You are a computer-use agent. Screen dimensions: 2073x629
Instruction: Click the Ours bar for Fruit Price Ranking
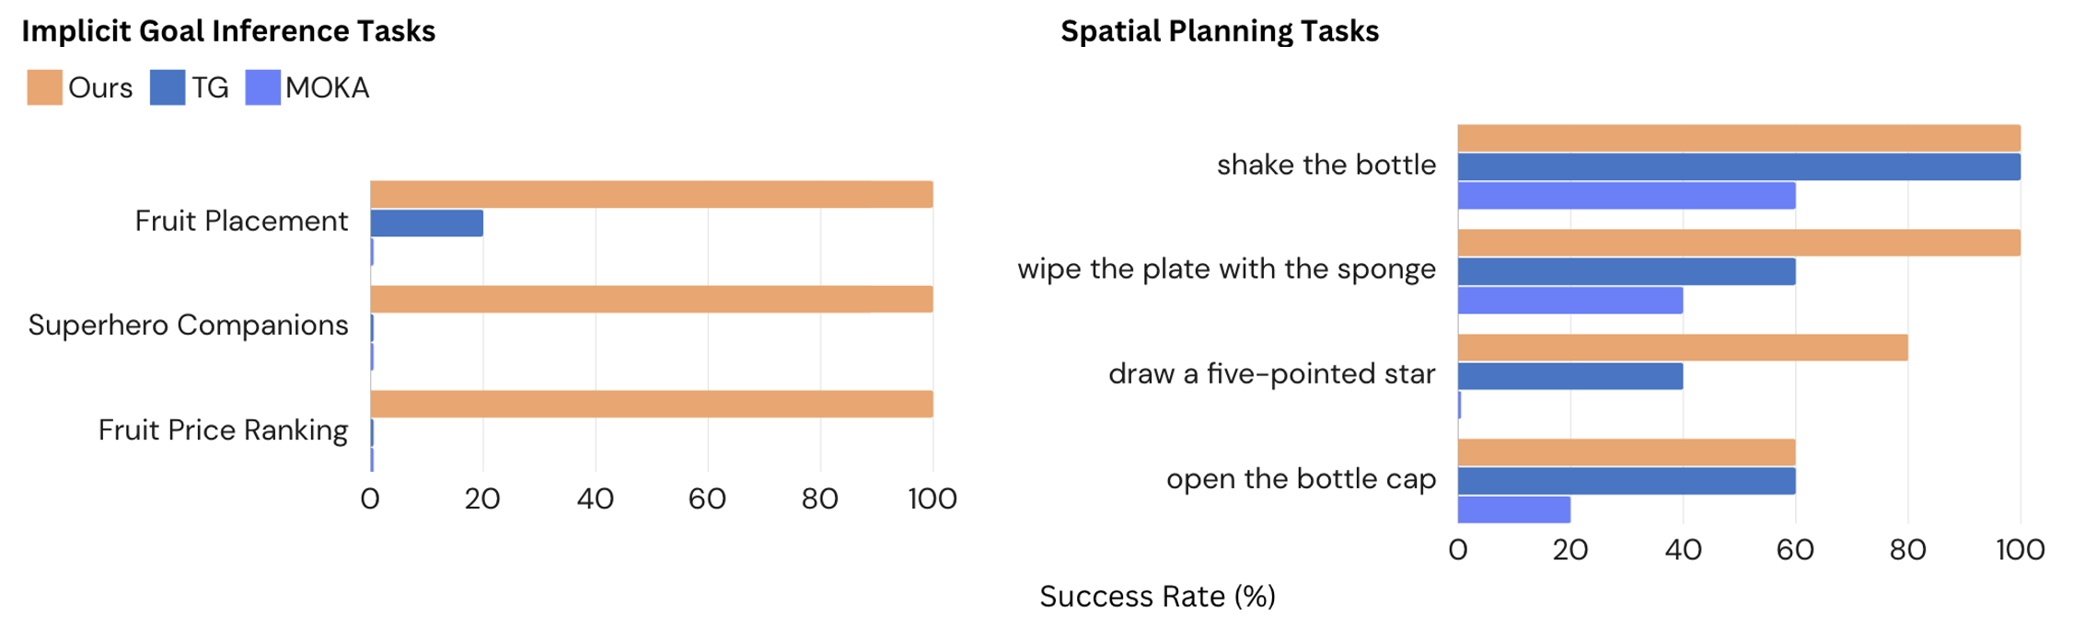coord(651,404)
